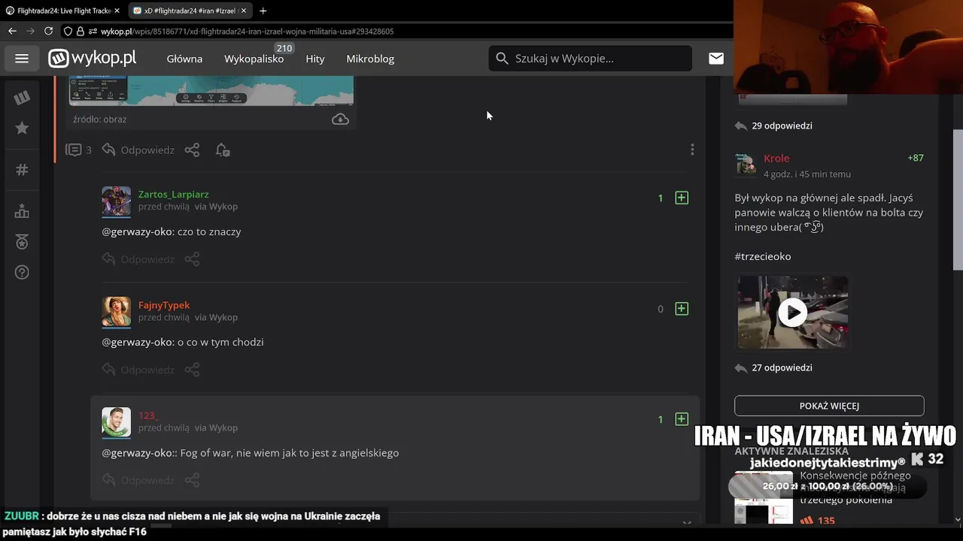The image size is (963, 541).
Task: Share the 123_ comment
Action: click(x=193, y=480)
